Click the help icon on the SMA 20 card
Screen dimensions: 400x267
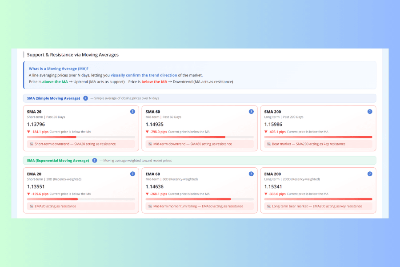tap(132, 112)
